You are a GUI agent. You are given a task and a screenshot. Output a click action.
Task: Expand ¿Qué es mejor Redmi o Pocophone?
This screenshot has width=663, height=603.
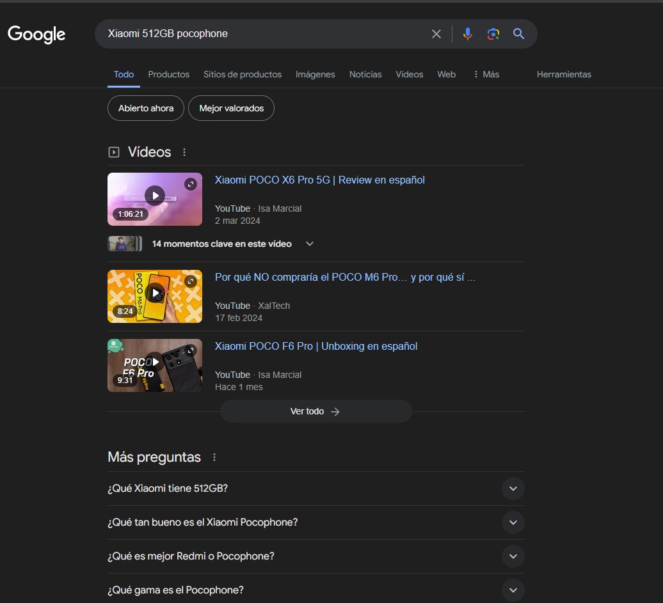[x=513, y=556]
